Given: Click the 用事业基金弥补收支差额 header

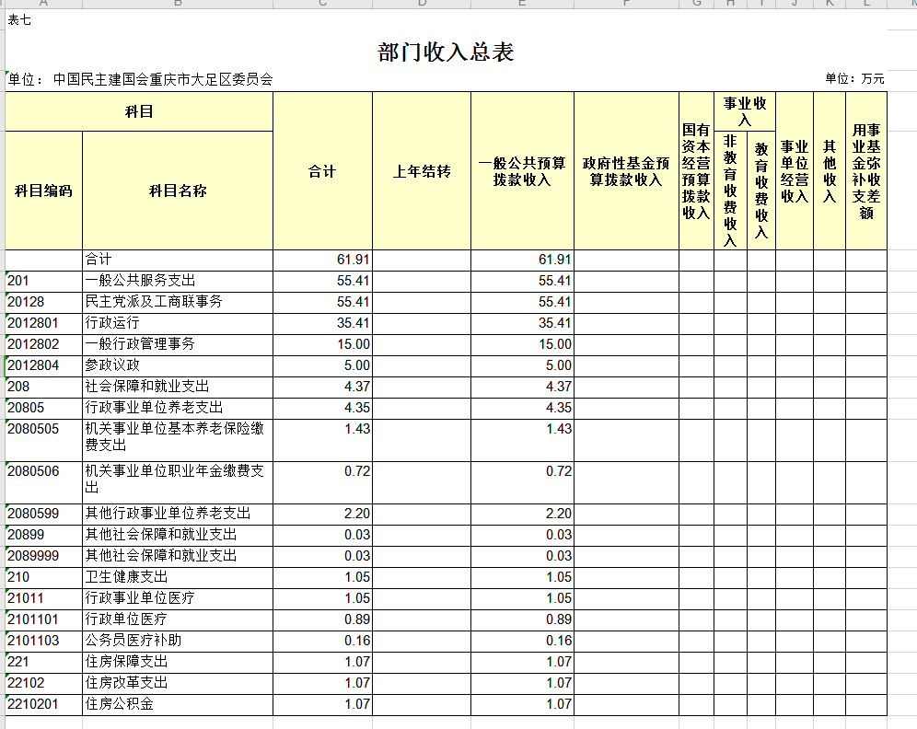Looking at the screenshot, I should coord(866,171).
